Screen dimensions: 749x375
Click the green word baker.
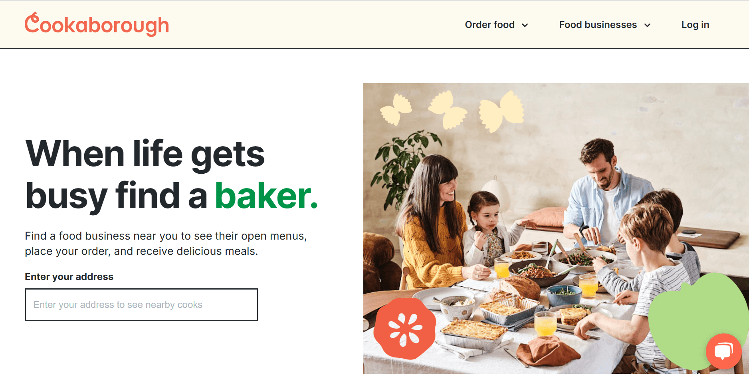[x=266, y=196]
